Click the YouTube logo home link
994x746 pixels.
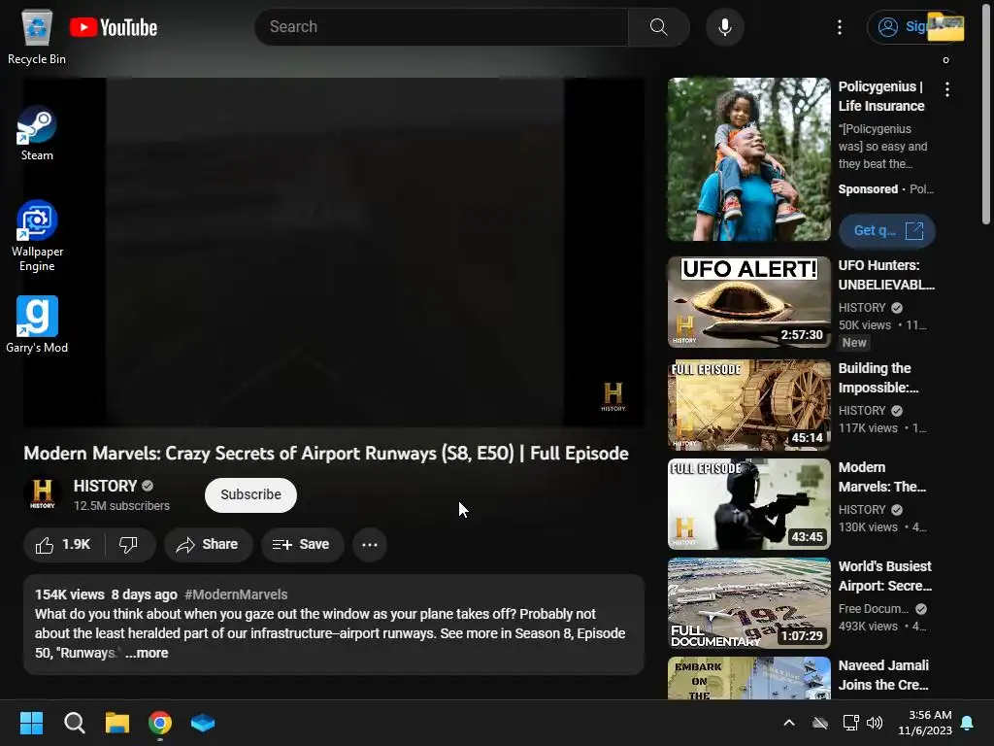coord(114,27)
